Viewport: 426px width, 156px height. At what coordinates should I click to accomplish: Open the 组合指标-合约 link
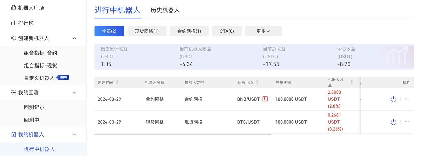(41, 53)
